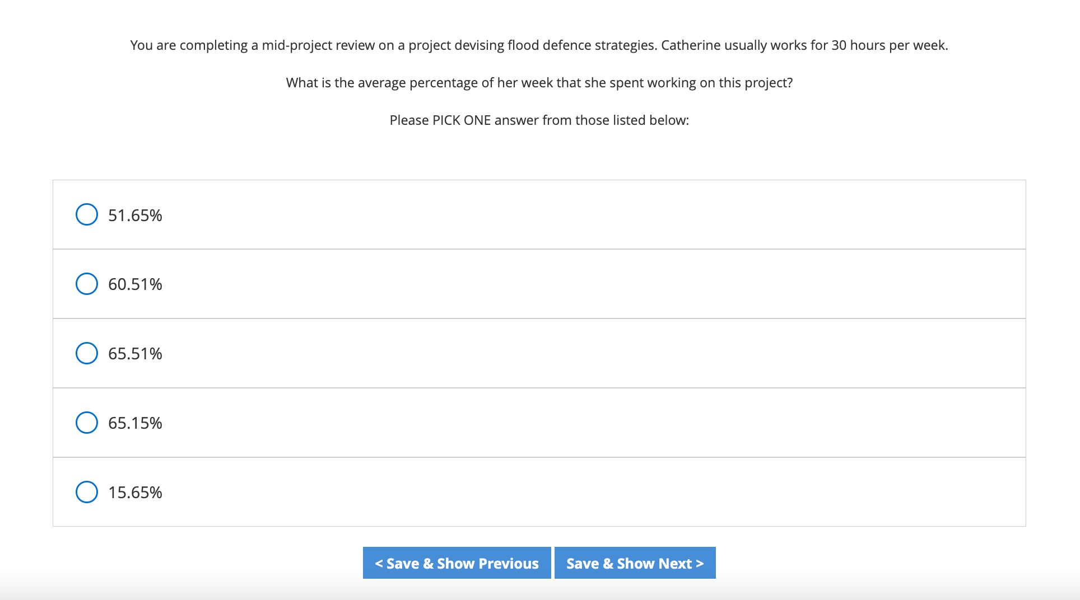Select the 15.65% radio circle

(x=87, y=492)
